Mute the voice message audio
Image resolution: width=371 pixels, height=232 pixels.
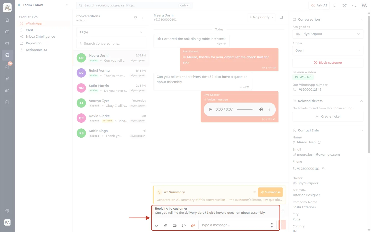[261, 109]
